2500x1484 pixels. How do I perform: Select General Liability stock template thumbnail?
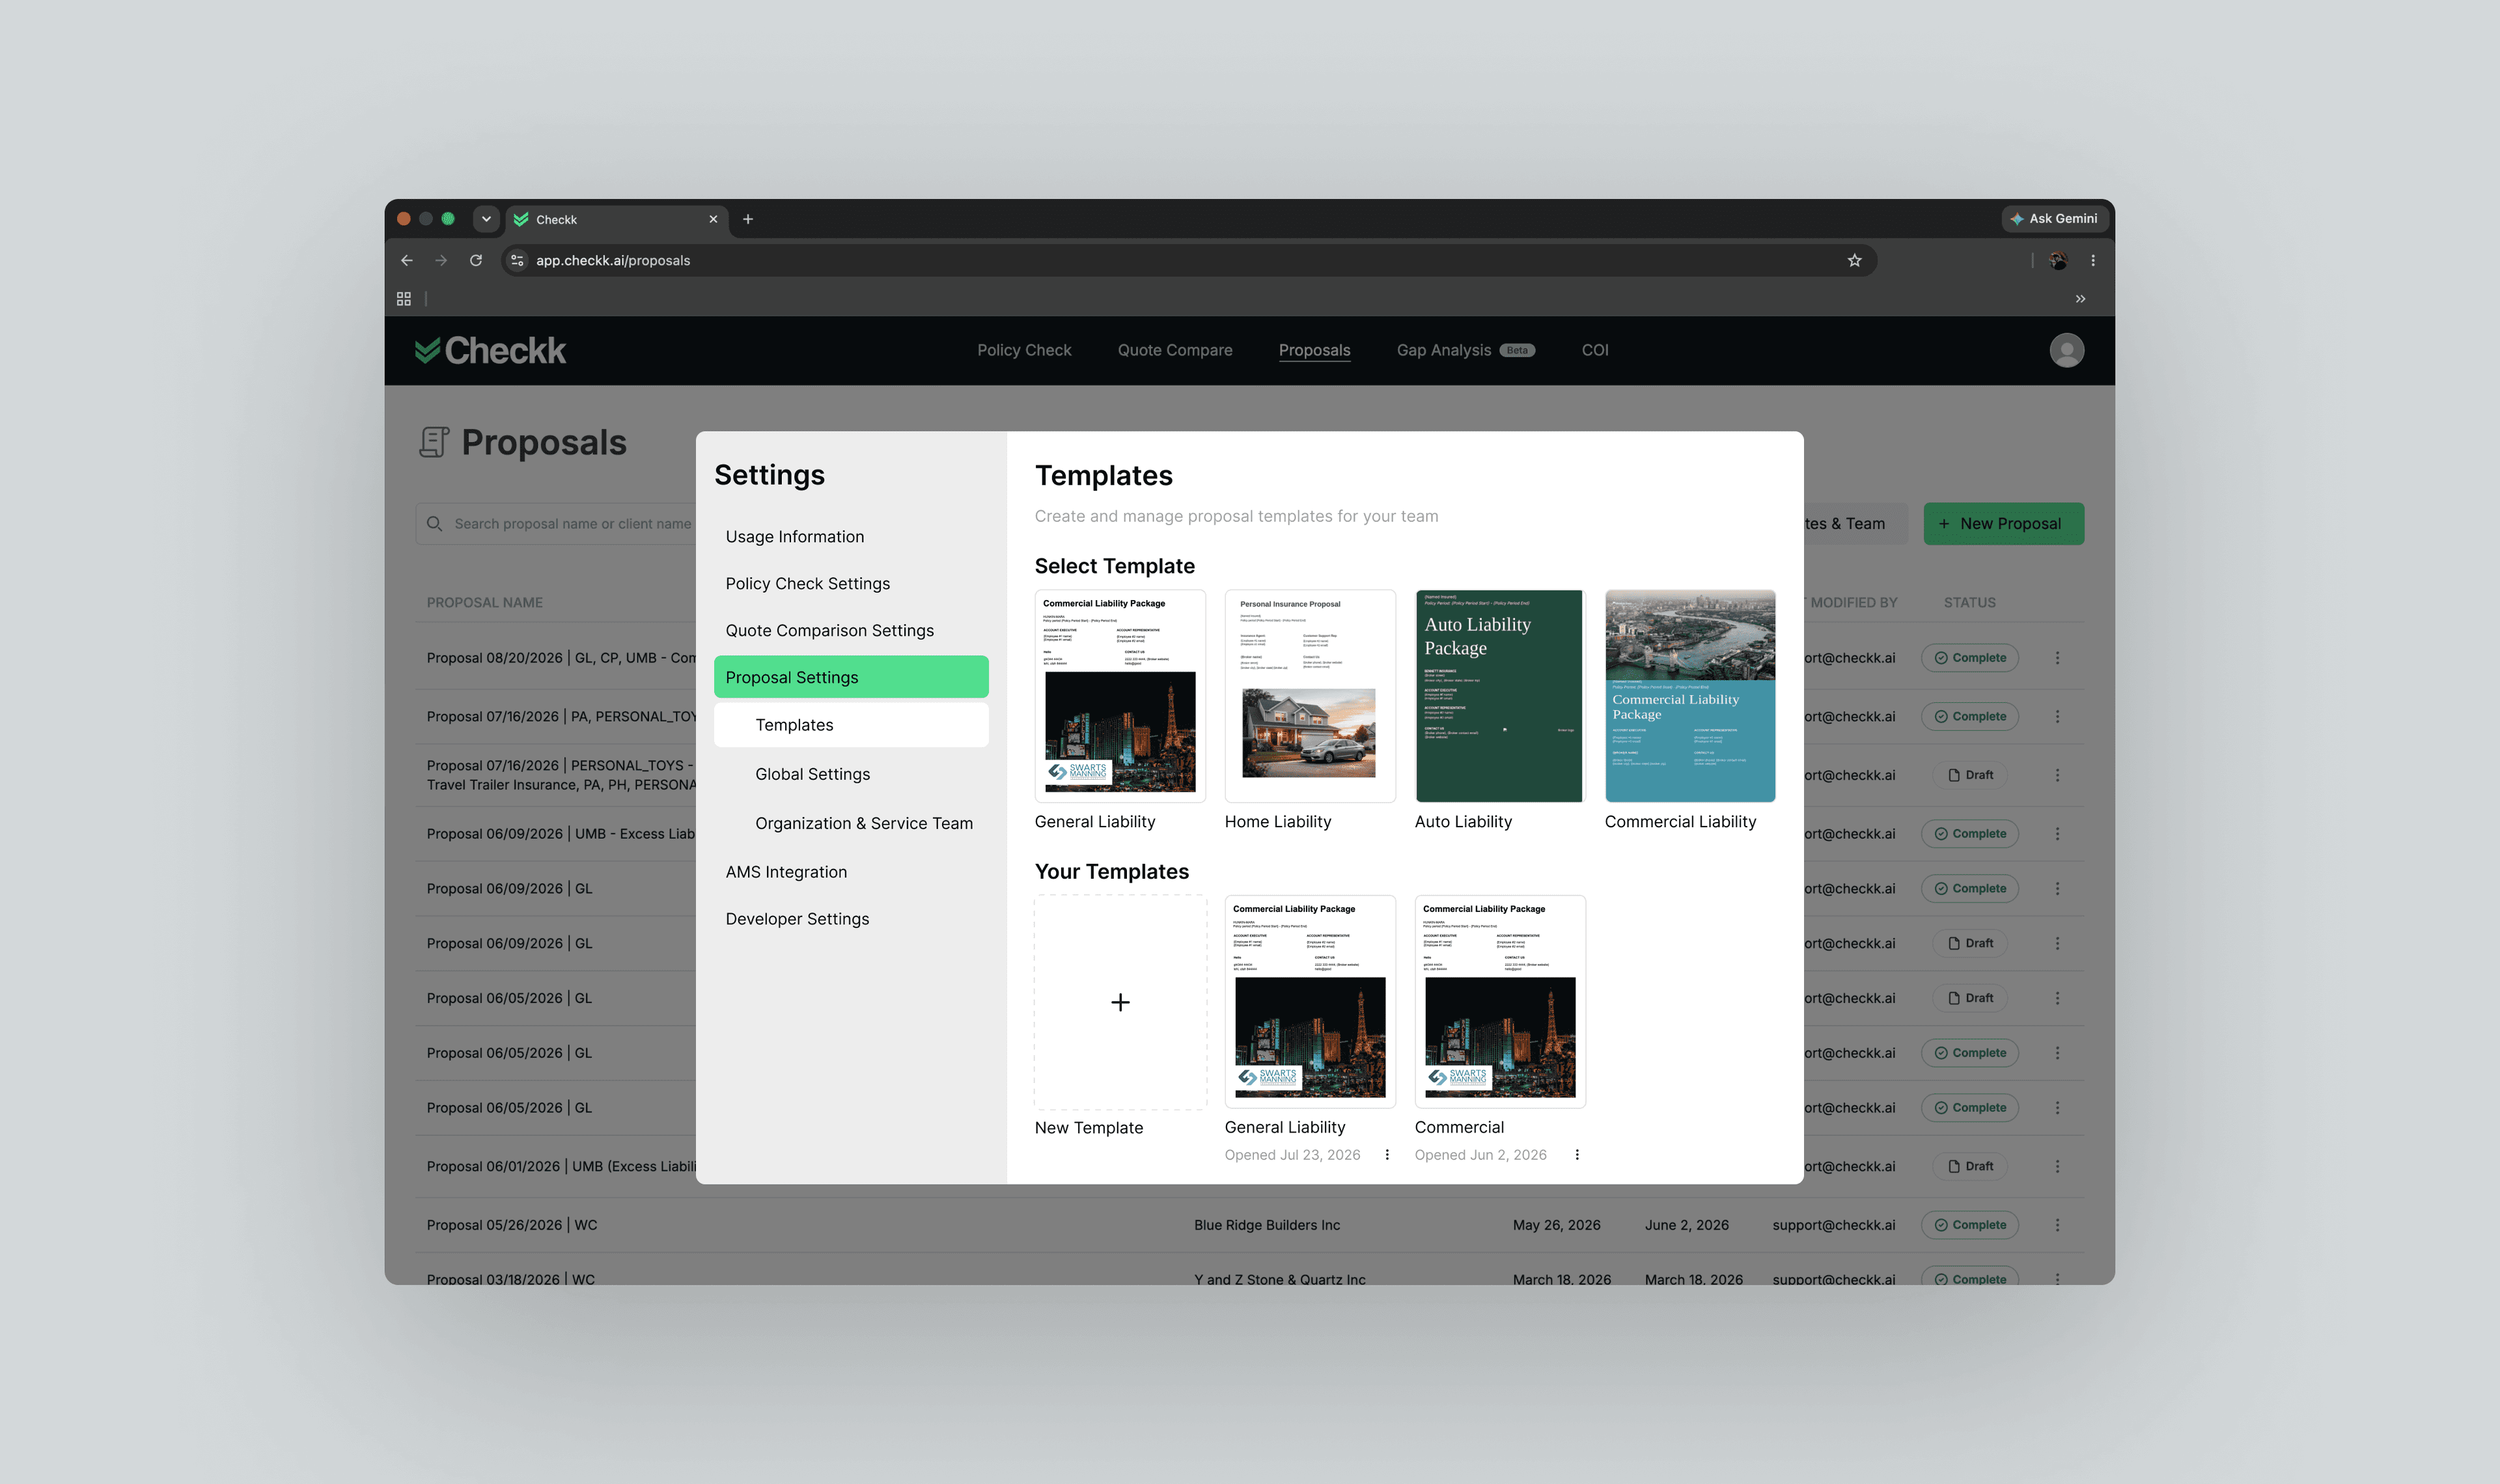(1120, 696)
